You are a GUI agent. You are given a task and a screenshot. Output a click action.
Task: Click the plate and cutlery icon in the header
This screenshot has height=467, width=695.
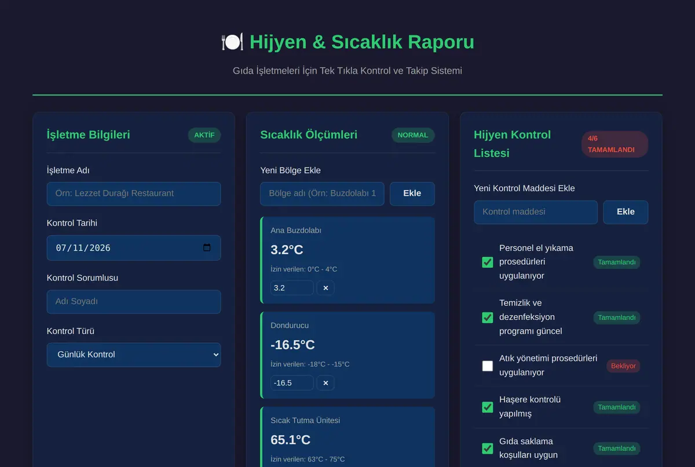(x=232, y=42)
